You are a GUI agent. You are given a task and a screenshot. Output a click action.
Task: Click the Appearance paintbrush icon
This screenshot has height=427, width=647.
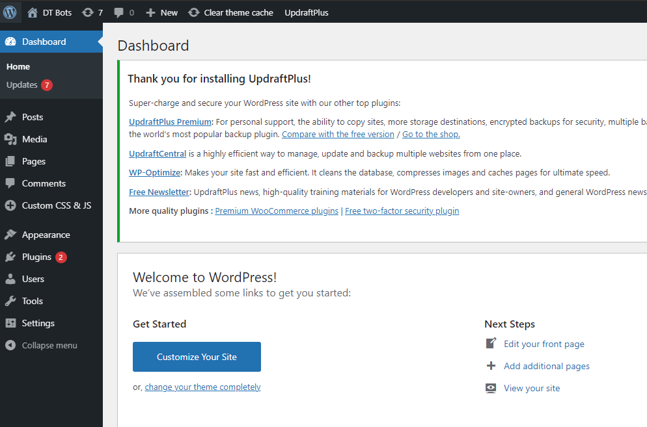pos(10,235)
